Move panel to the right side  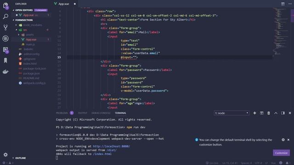[283, 113]
